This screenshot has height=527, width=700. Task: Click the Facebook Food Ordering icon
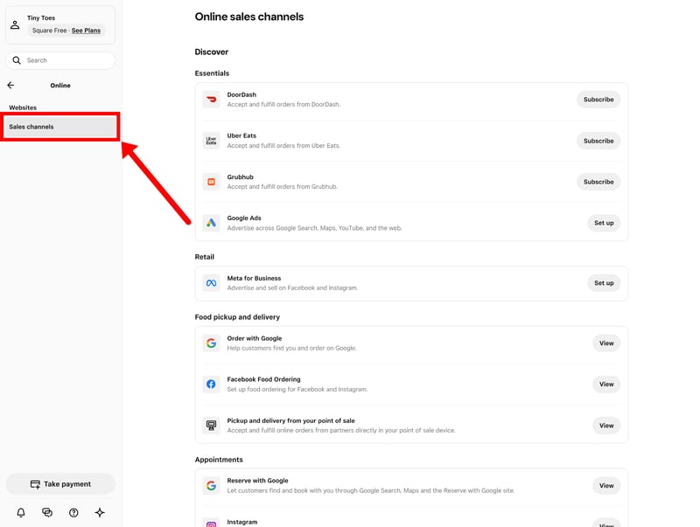pos(211,385)
